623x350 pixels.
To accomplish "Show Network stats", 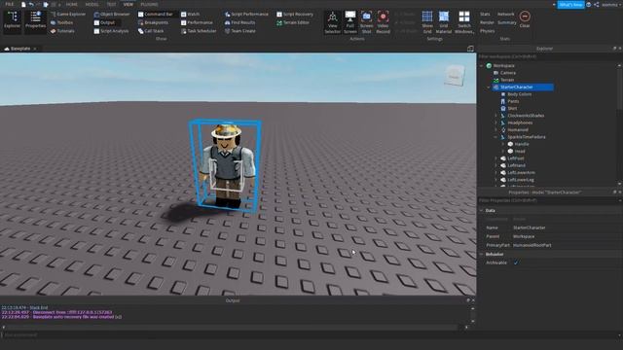I will pyautogui.click(x=506, y=14).
